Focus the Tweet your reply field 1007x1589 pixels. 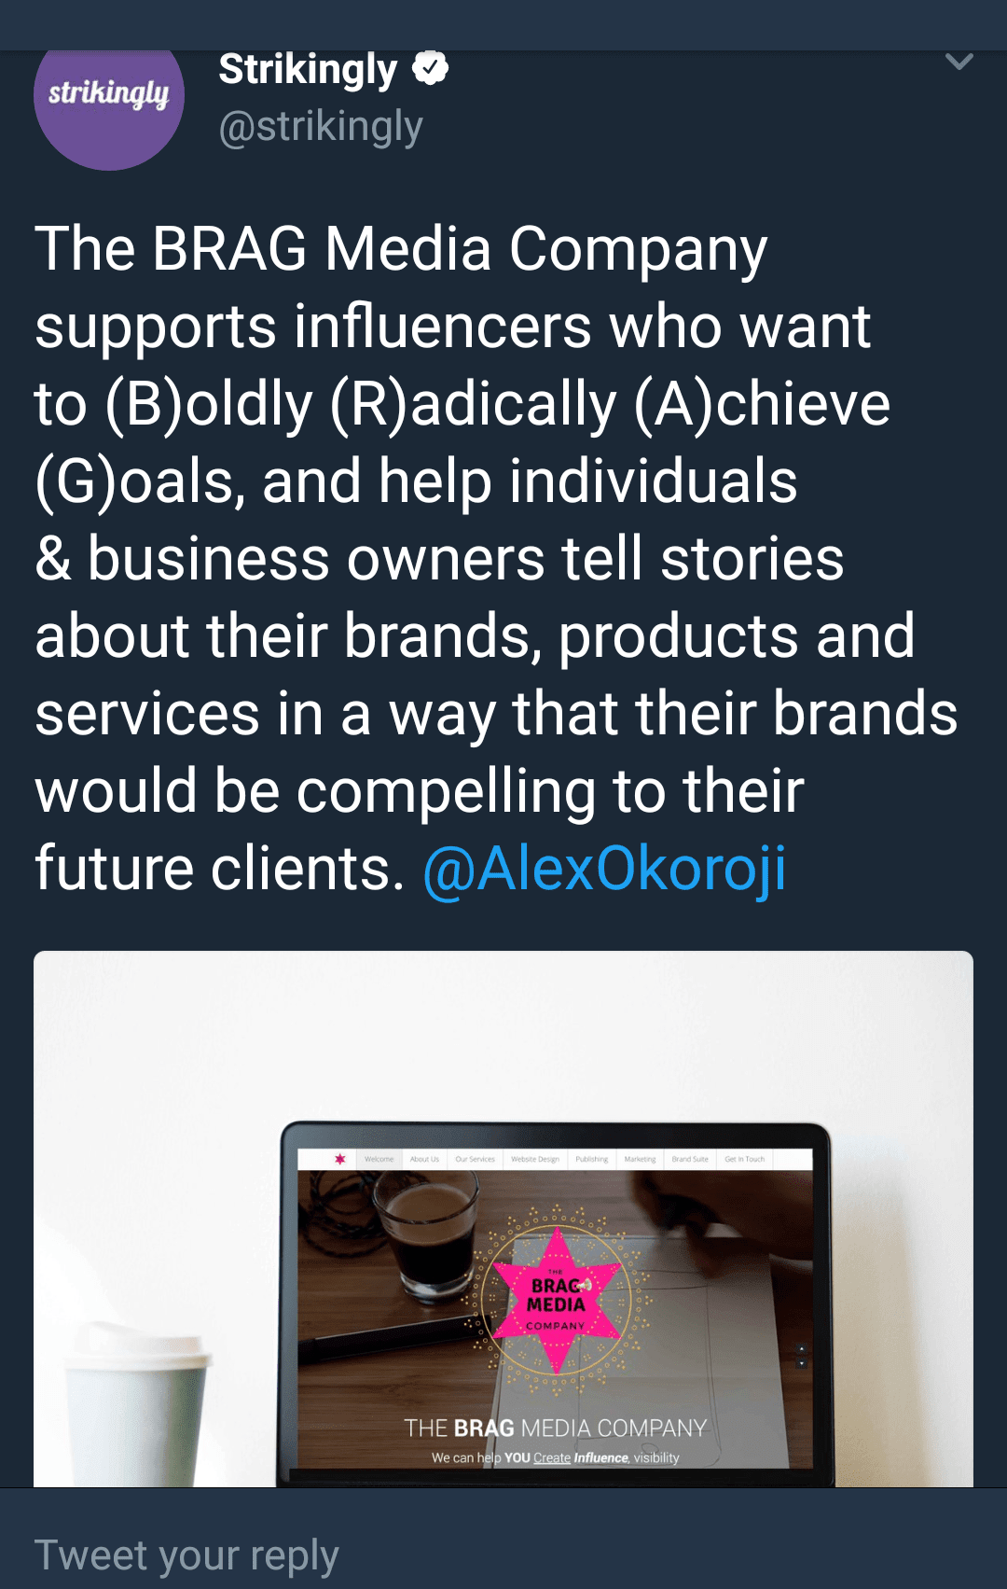[504, 1554]
